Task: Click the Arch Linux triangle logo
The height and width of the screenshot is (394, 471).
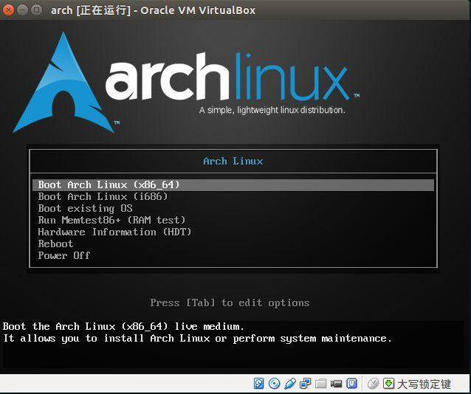Action: pyautogui.click(x=64, y=83)
